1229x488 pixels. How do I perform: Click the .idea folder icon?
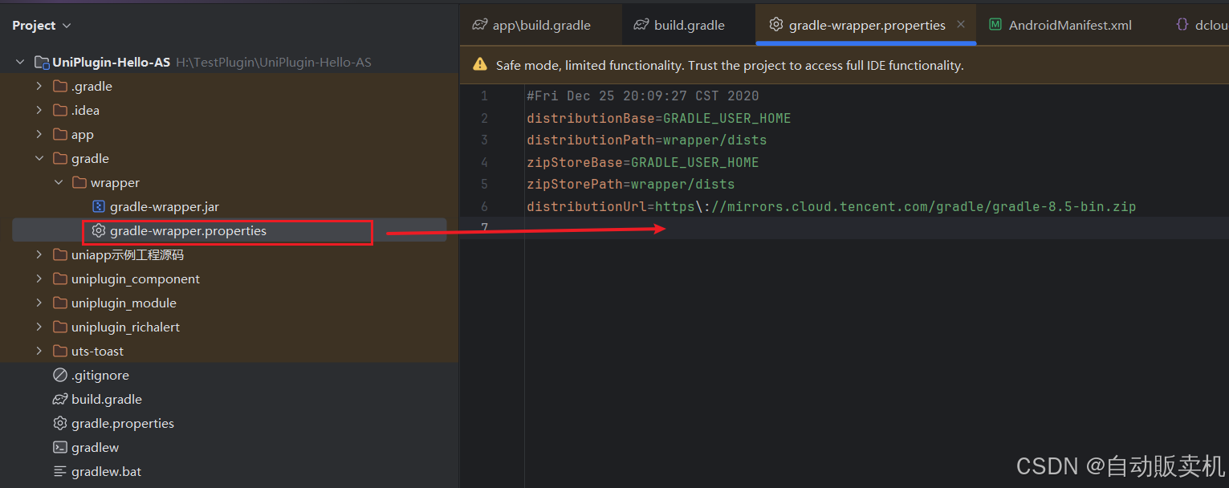click(60, 110)
